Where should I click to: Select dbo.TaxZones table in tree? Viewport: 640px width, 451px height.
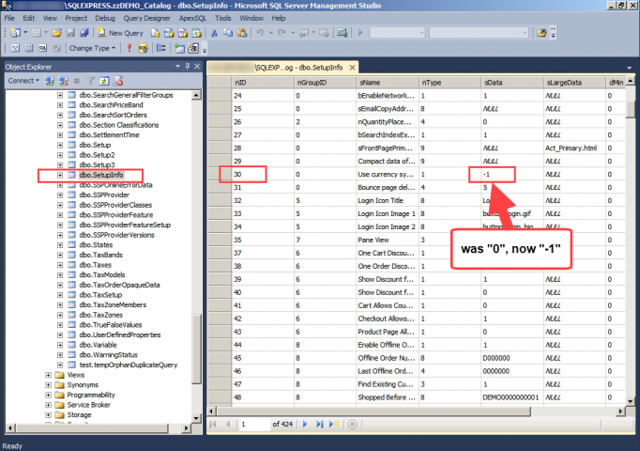[x=99, y=315]
